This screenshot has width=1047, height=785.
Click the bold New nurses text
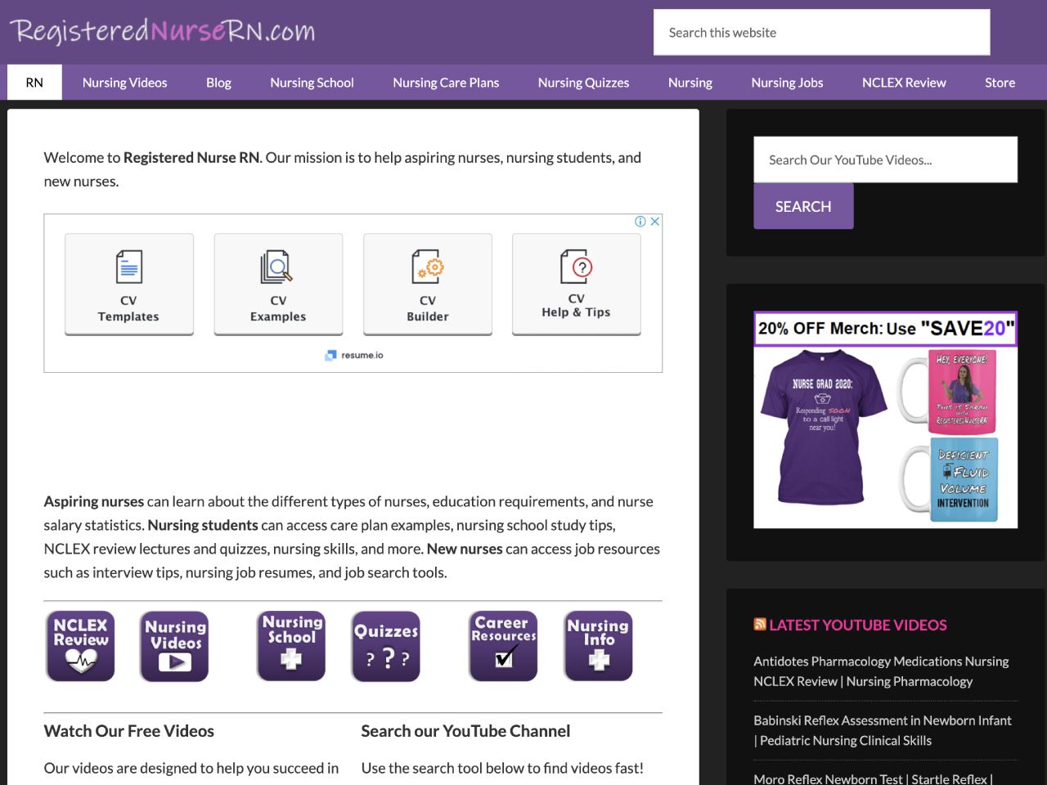coord(465,549)
